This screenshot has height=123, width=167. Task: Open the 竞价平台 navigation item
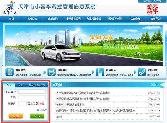click(156, 19)
